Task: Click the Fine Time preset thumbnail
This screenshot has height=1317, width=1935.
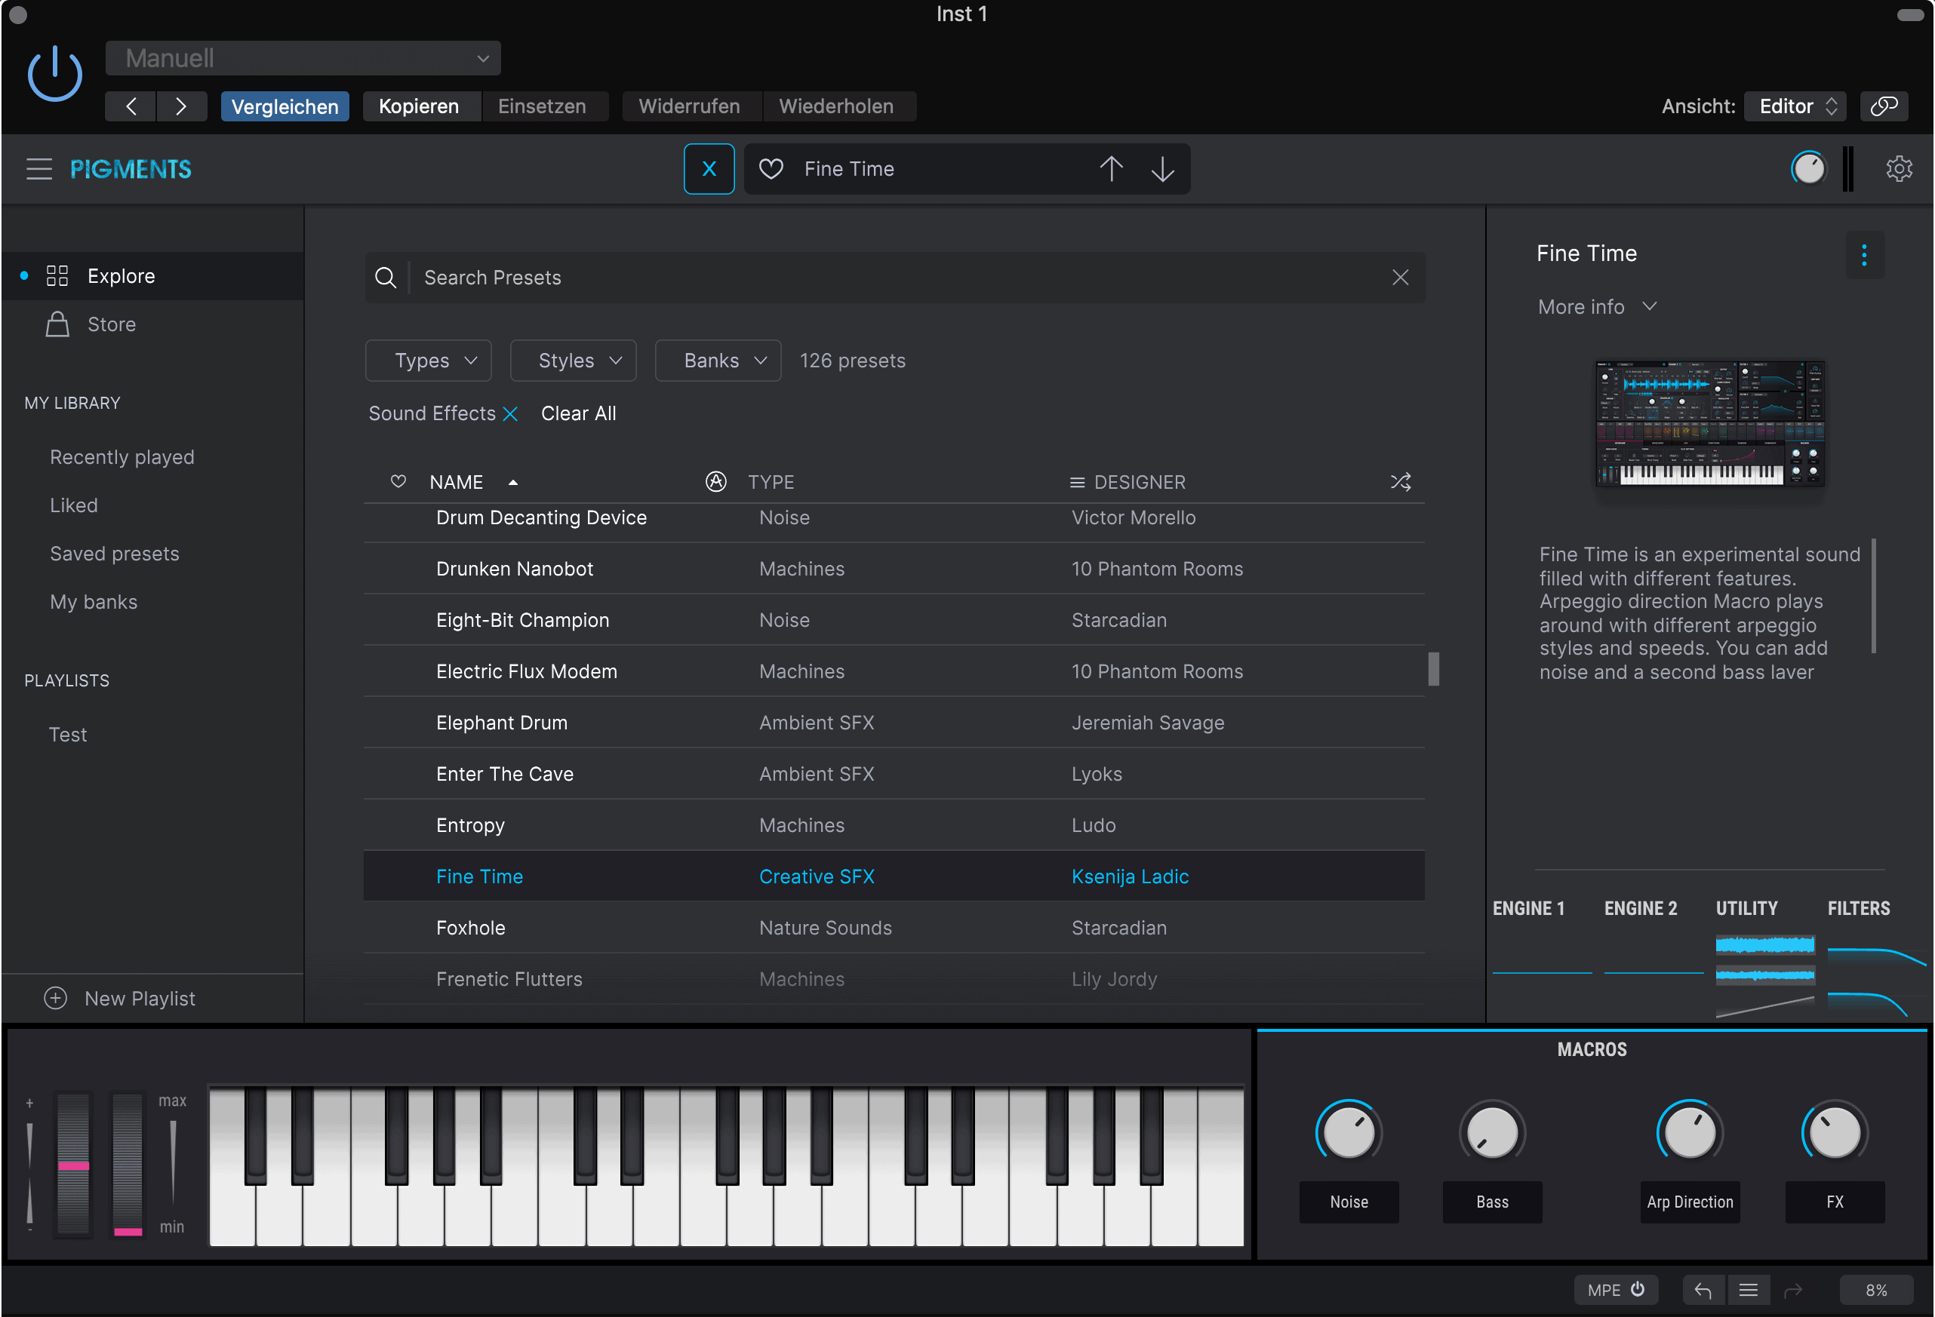Action: (1709, 423)
